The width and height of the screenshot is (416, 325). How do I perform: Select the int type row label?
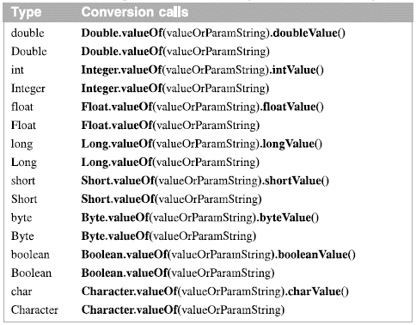click(x=17, y=70)
